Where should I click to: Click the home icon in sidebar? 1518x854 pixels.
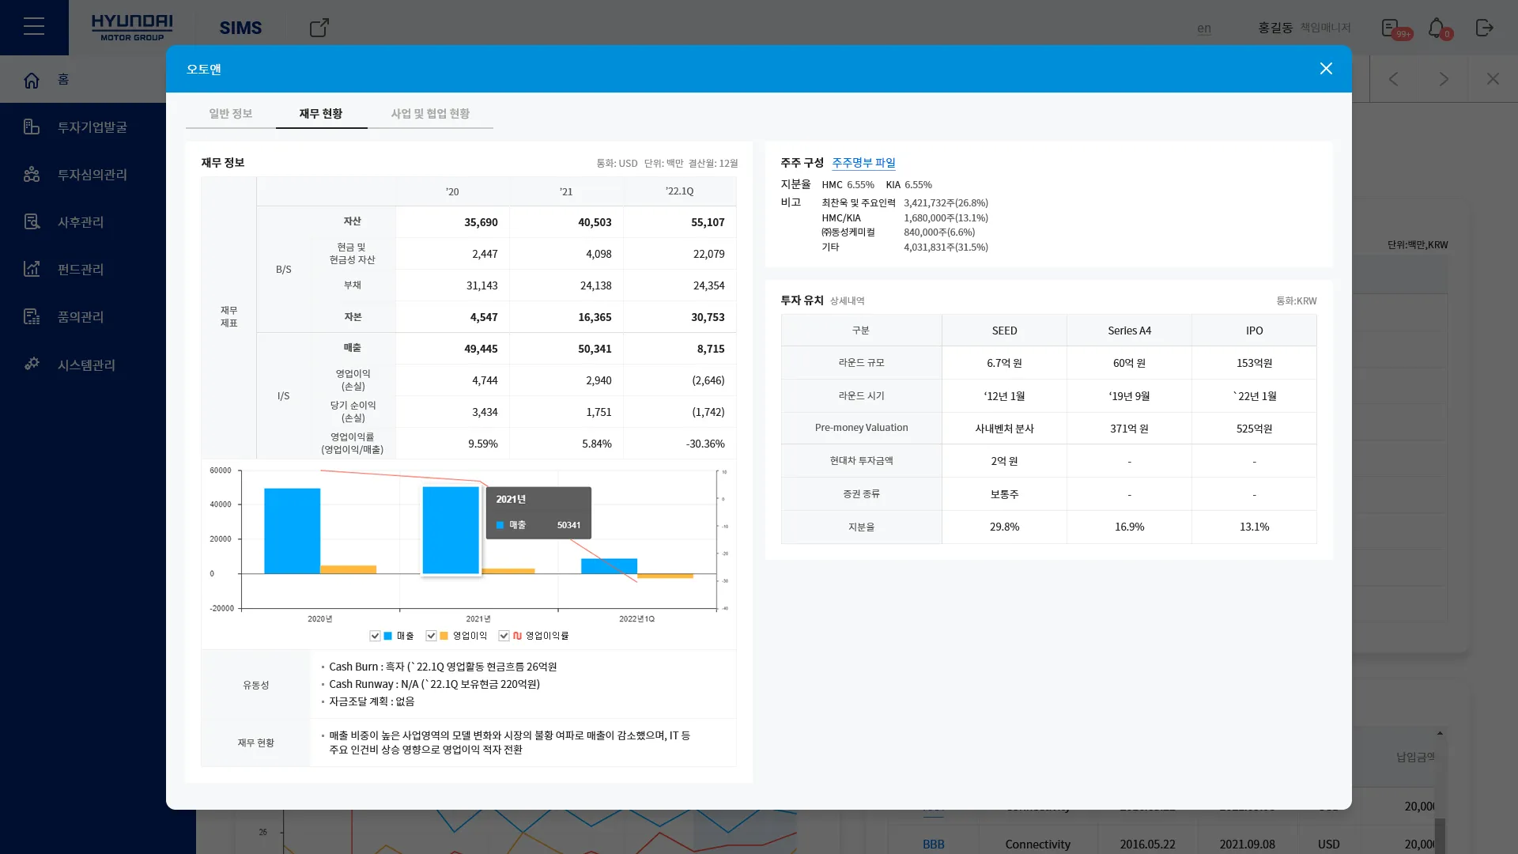(32, 80)
